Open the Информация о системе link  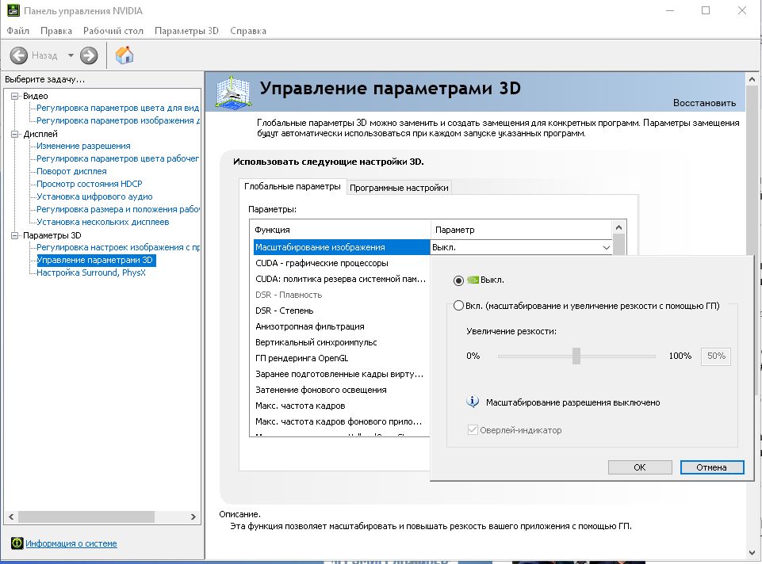click(71, 543)
